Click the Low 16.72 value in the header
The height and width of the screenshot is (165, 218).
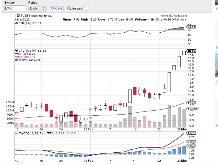(106, 20)
